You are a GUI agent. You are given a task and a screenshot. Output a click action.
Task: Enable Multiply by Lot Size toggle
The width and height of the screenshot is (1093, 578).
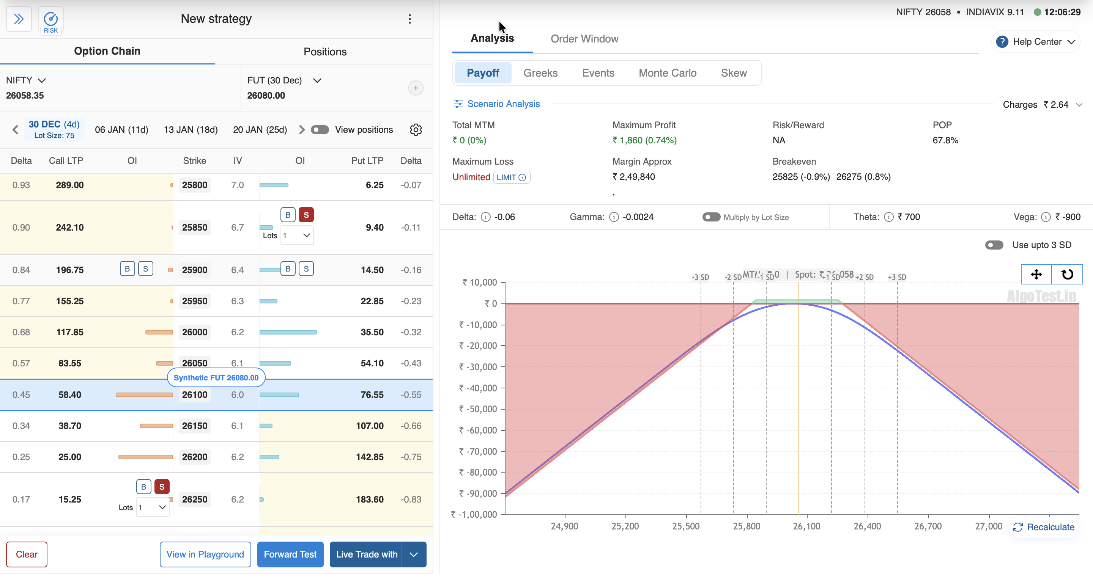[x=711, y=217]
